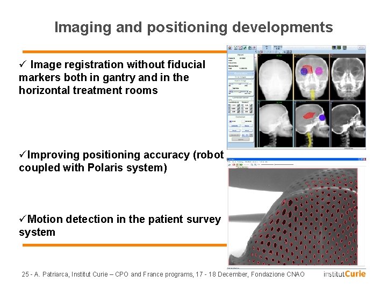Open the first menu in mask window menu bar
The image size is (387, 290).
(x=229, y=162)
